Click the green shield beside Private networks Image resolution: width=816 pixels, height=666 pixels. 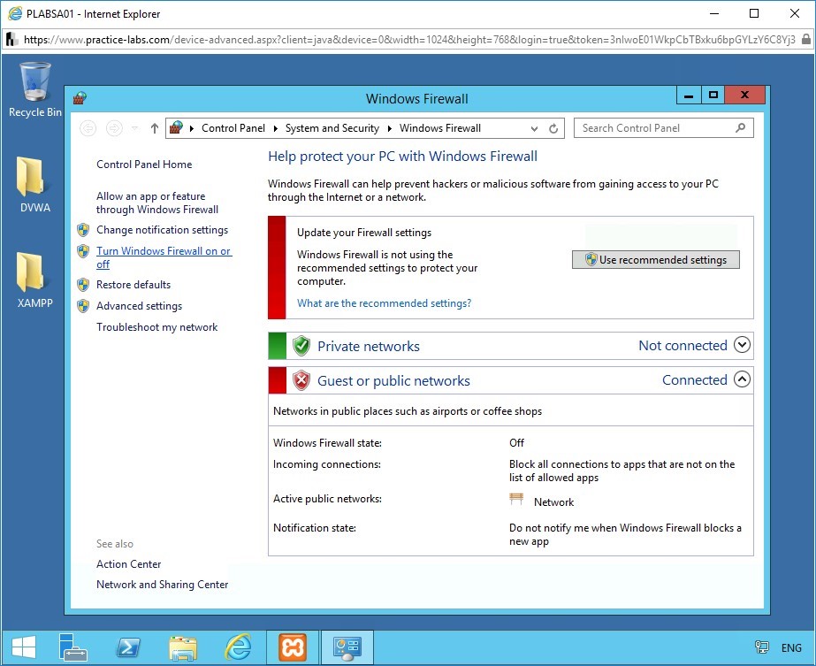tap(301, 346)
